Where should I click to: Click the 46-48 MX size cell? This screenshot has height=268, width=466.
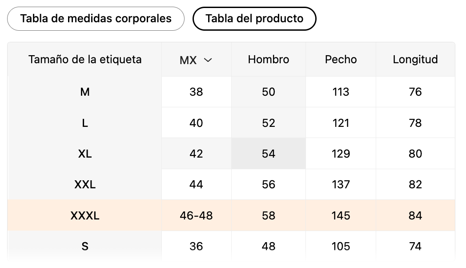coord(196,215)
